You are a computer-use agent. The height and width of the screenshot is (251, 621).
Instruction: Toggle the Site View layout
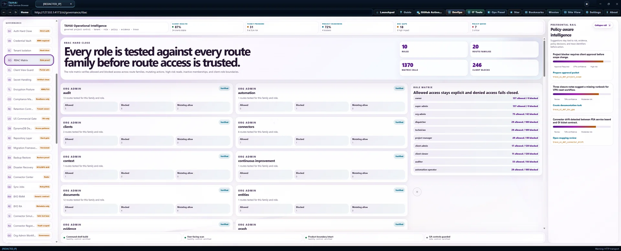(x=572, y=12)
